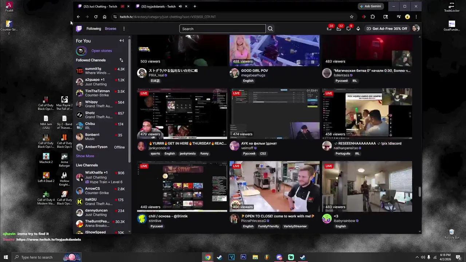This screenshot has height=262, width=466.
Task: Open the taskbar volume control
Action: [x=423, y=257]
